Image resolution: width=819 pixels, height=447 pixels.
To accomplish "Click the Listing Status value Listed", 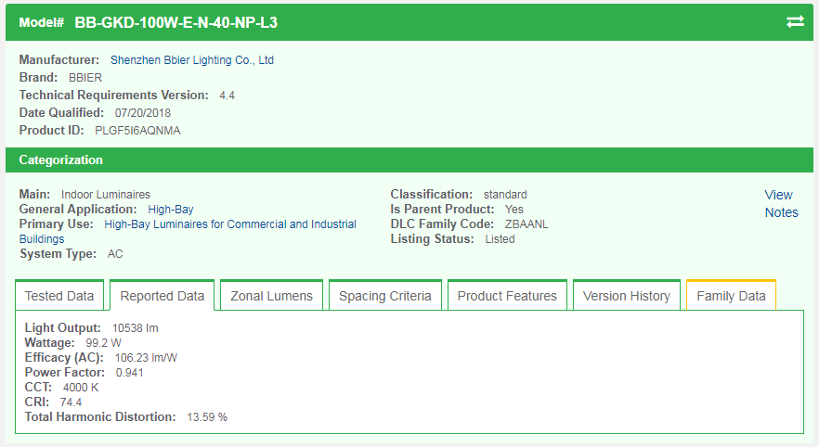I will pos(500,239).
